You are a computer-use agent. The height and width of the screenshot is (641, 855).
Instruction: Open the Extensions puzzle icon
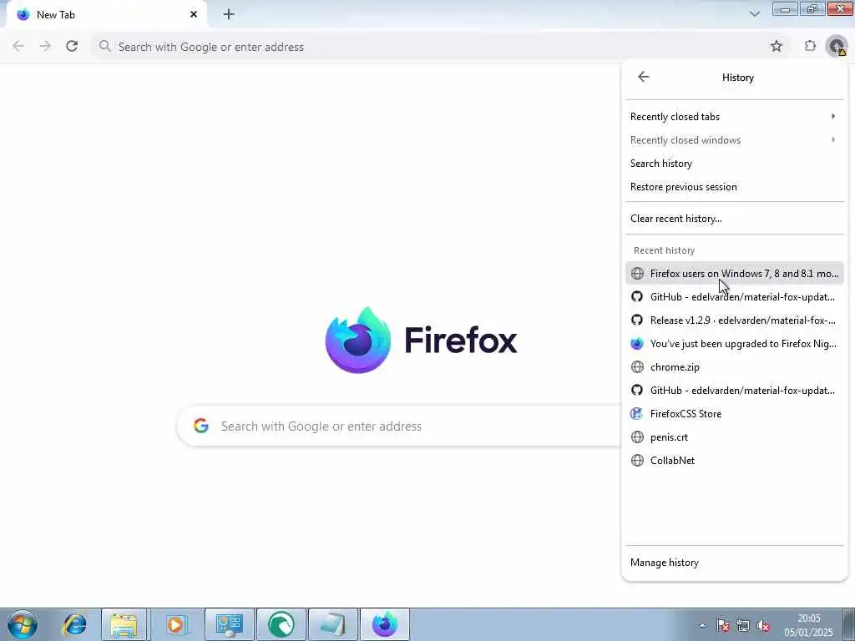[x=810, y=47]
